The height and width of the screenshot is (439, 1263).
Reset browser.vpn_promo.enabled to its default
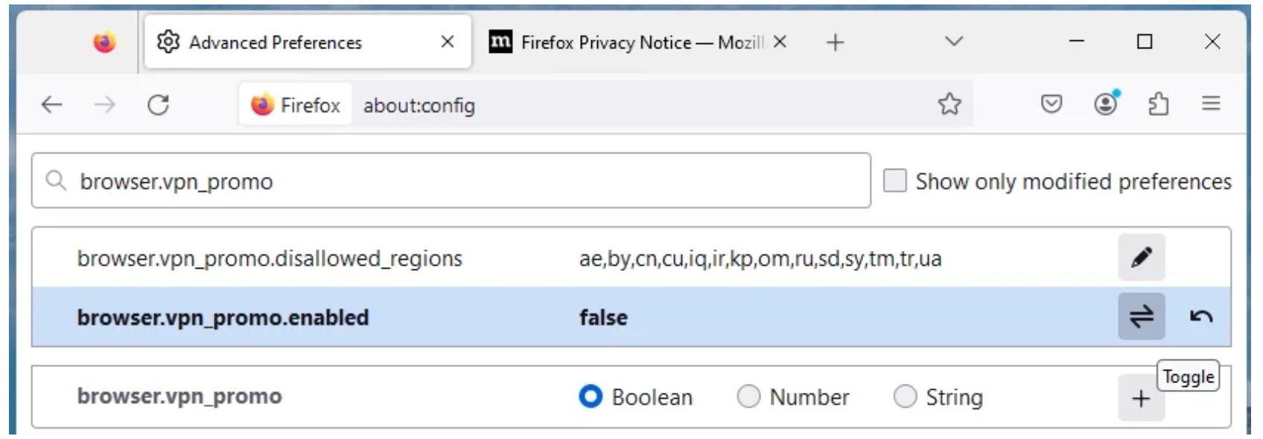pos(1200,317)
